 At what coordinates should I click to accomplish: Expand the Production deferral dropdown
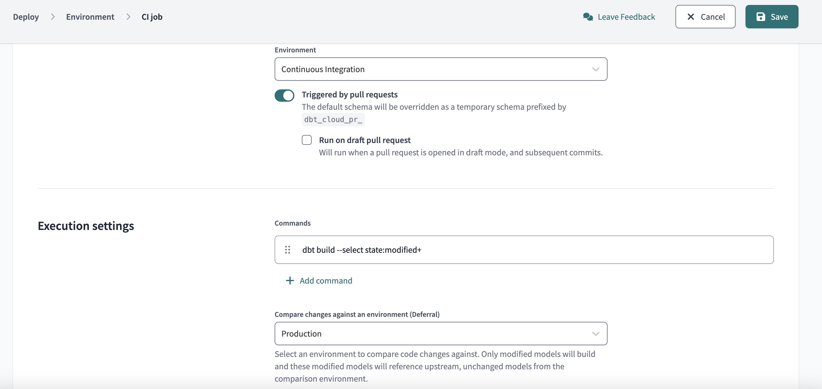(440, 334)
